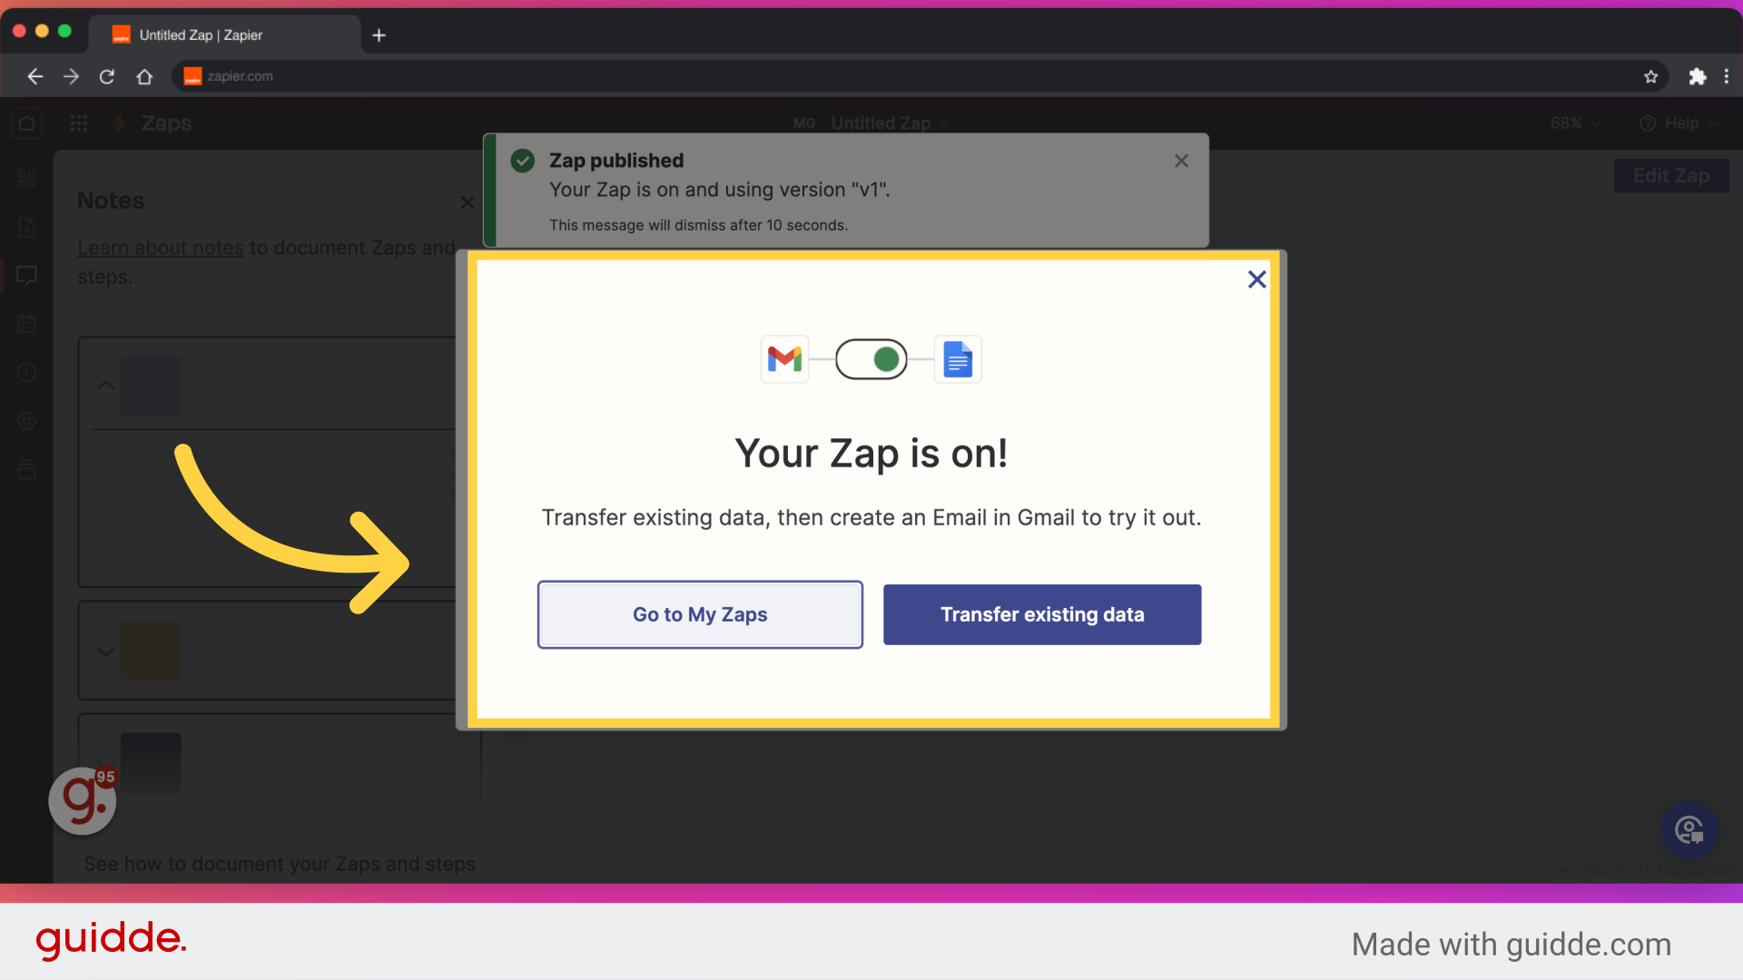The width and height of the screenshot is (1743, 980).
Task: Close the Notes panel
Action: coord(467,202)
